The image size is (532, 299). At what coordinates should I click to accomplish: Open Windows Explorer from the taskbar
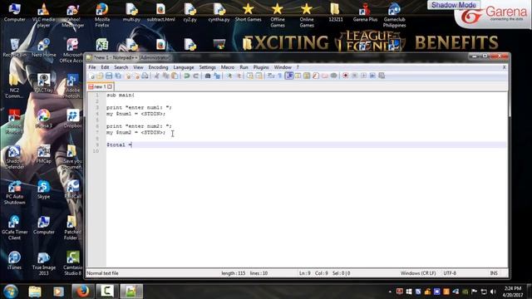35,292
